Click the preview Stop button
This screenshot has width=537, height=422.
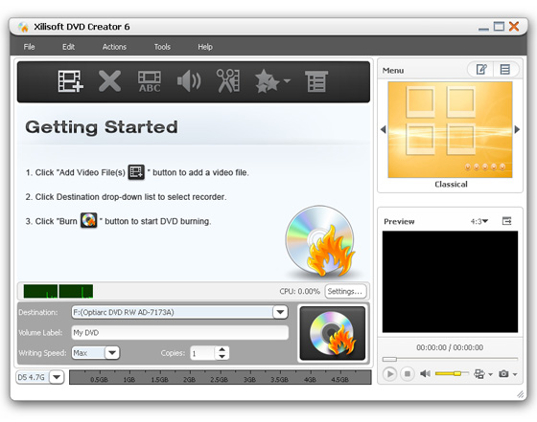(408, 374)
